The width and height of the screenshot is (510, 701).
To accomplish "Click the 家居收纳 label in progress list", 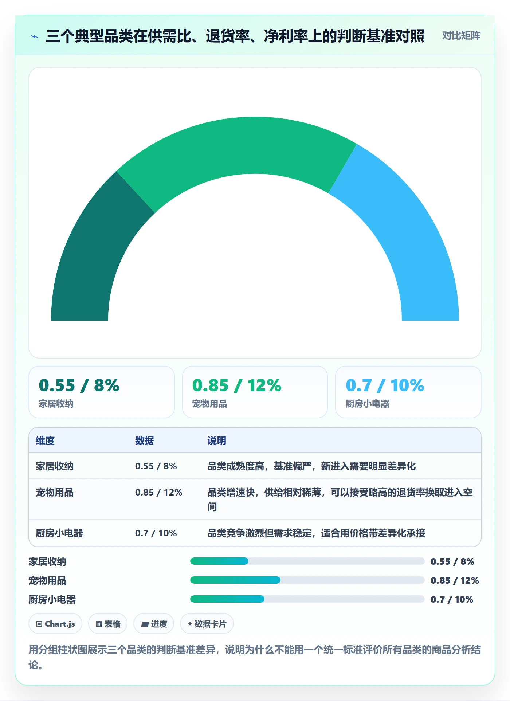I will click(x=47, y=561).
